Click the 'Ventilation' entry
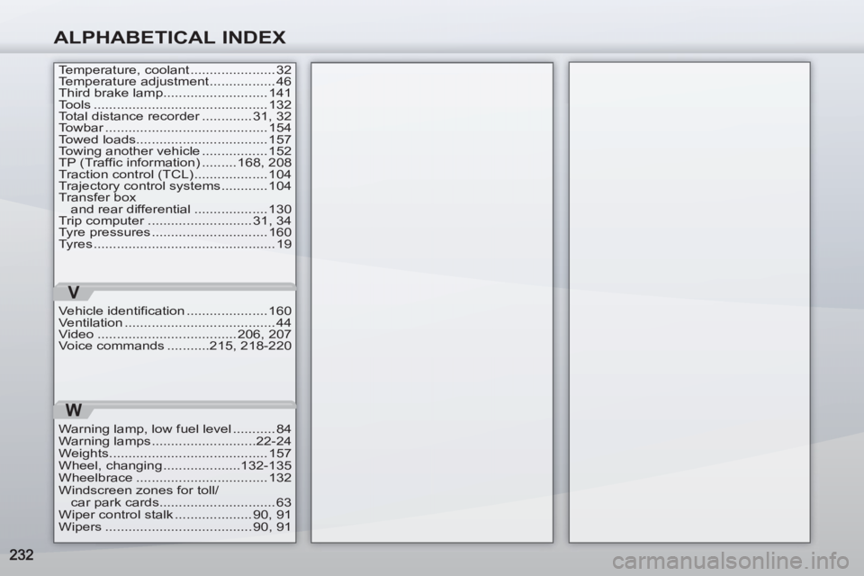The width and height of the screenshot is (864, 576). [175, 322]
